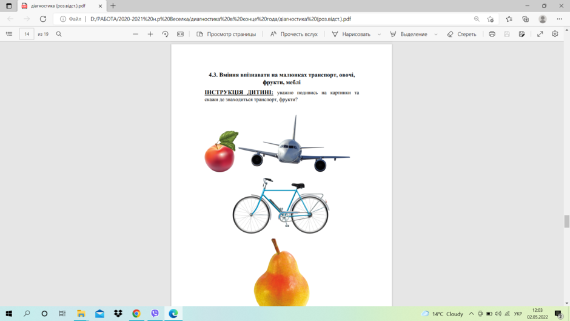Switch to діагностика (роз.відст.).pdf tab
This screenshot has width=570, height=321.
(x=58, y=6)
